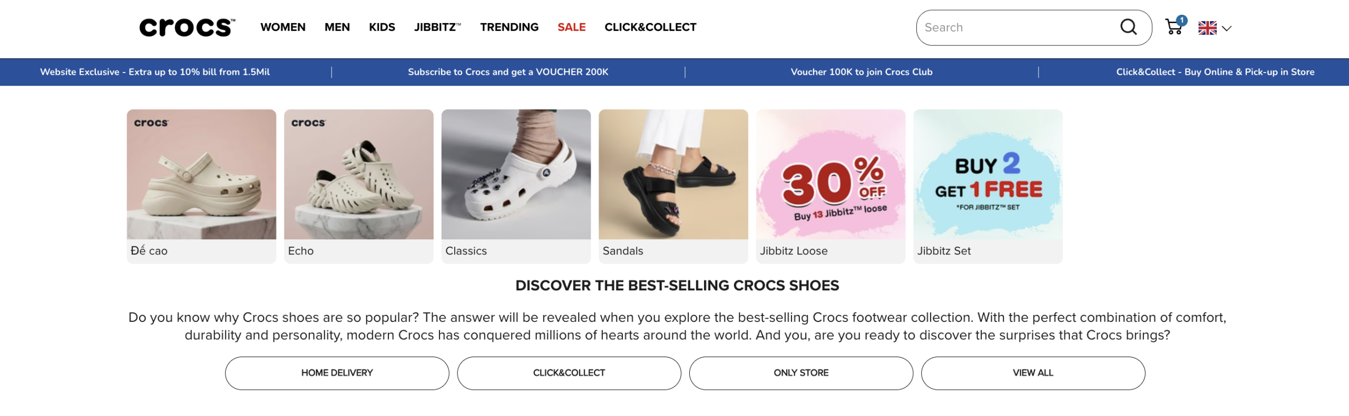Expand the language dropdown chevron
Viewport: 1349px width, 416px height.
click(x=1227, y=28)
